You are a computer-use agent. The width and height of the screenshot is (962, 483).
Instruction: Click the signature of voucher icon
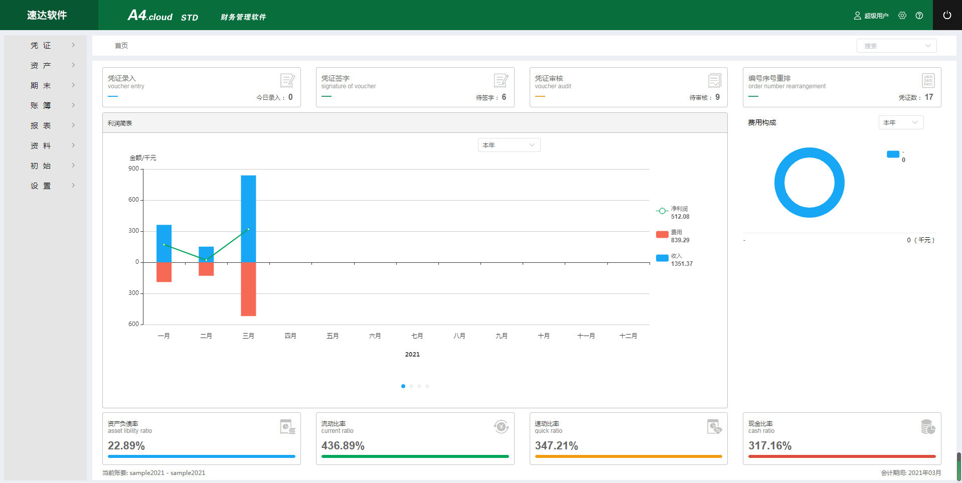click(501, 80)
